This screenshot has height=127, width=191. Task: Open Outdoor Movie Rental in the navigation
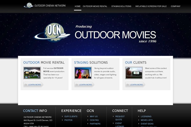(x=95, y=6)
